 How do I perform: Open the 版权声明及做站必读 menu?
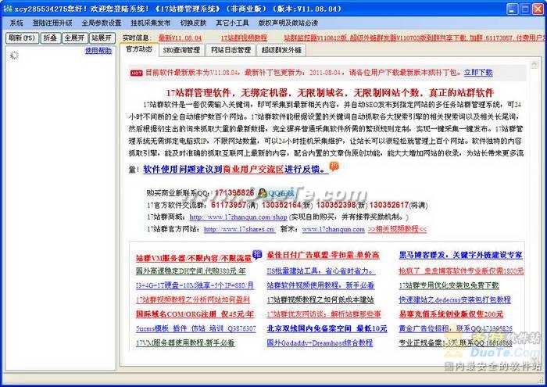pos(288,23)
